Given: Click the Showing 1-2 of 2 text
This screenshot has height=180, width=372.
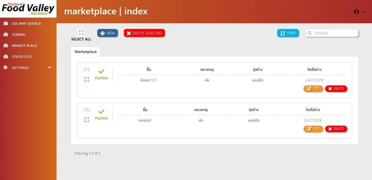Looking at the screenshot, I should point(87,153).
